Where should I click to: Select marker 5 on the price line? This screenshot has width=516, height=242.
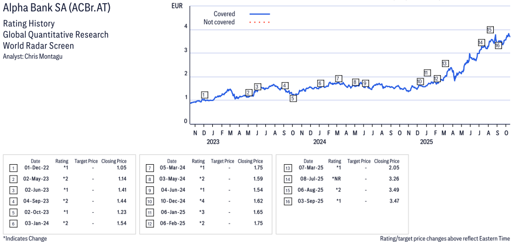coord(293,98)
